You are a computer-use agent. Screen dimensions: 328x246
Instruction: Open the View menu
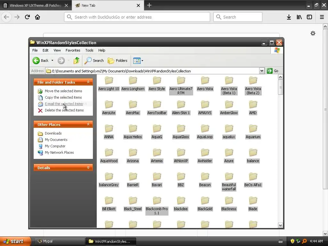pyautogui.click(x=57, y=50)
